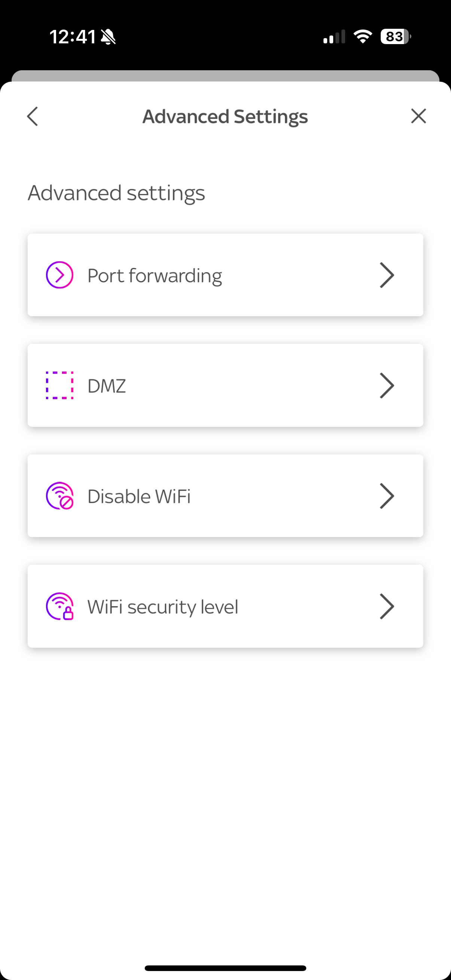Tap the 12:41 clock
This screenshot has height=980, width=451.
[72, 37]
